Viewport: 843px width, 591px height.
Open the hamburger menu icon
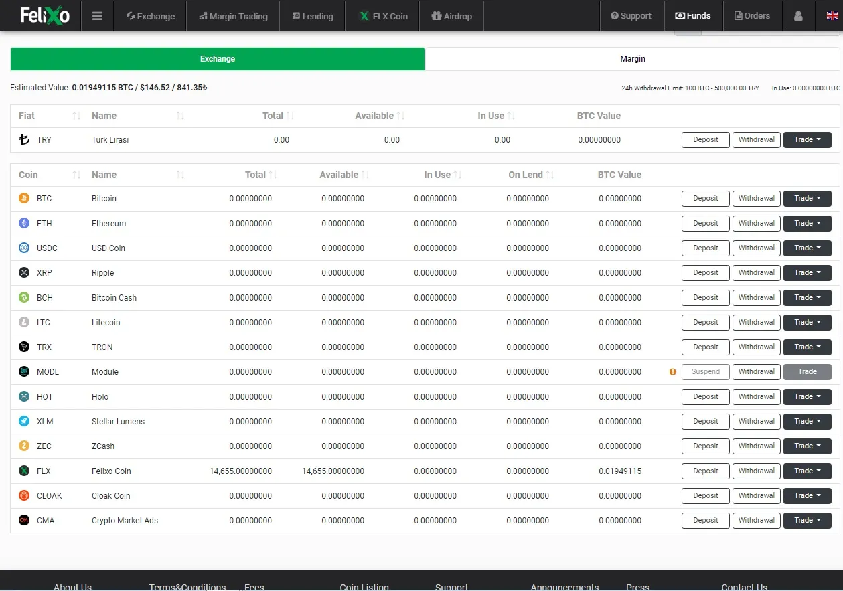pyautogui.click(x=97, y=16)
